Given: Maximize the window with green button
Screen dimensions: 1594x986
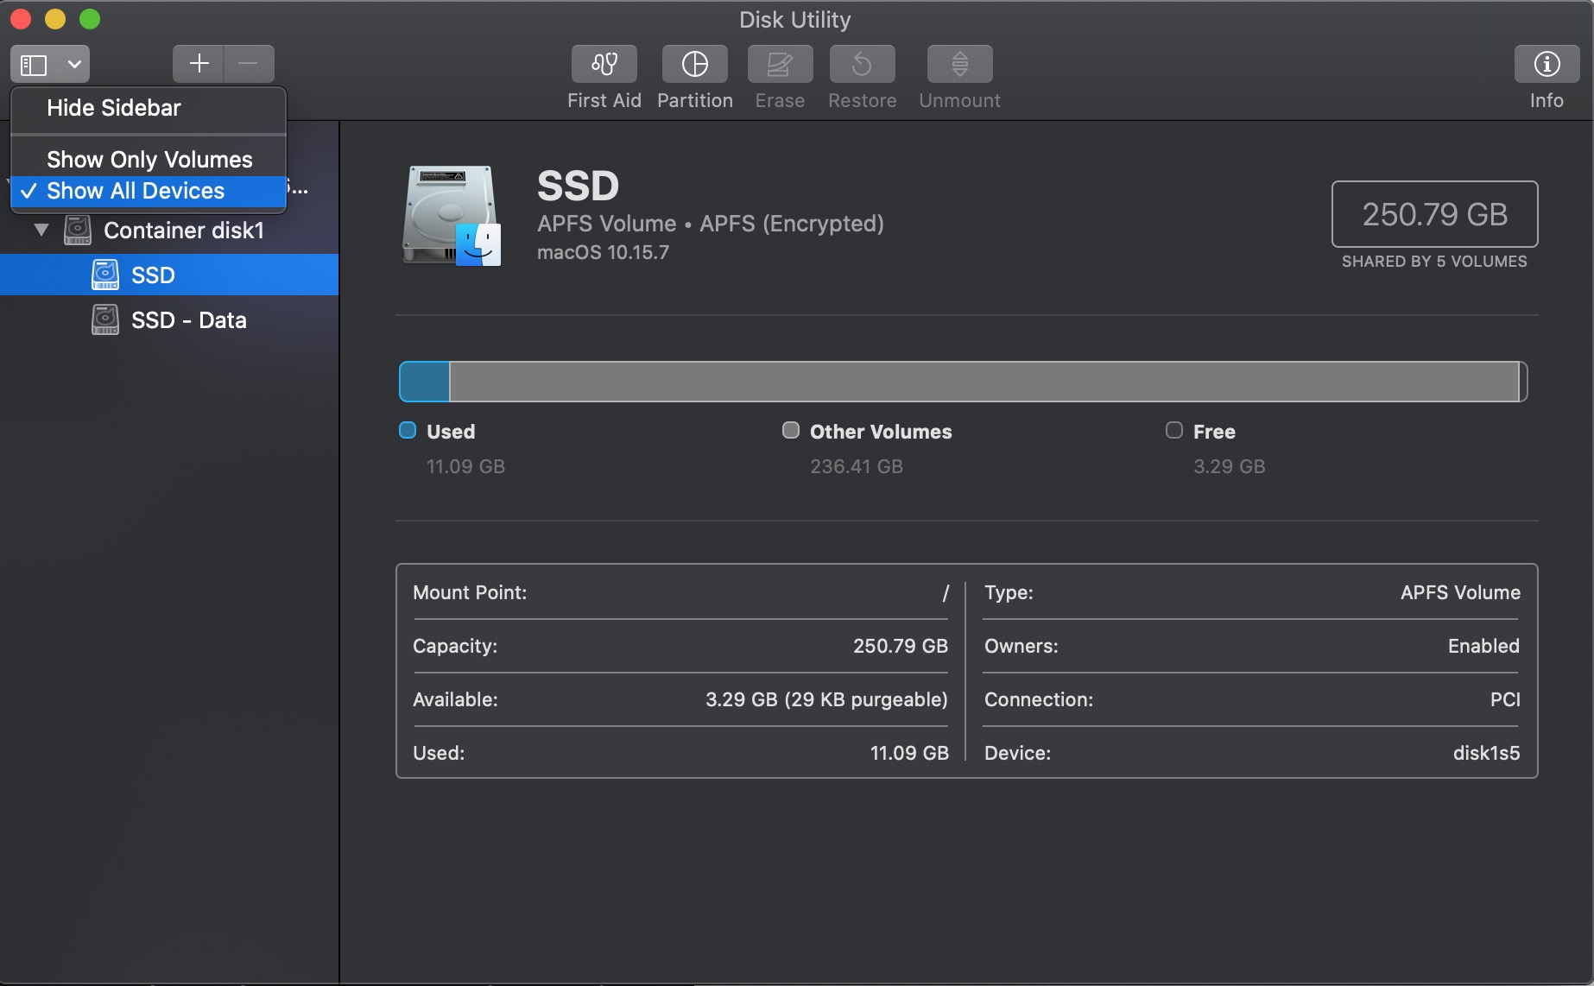Looking at the screenshot, I should click(x=90, y=19).
